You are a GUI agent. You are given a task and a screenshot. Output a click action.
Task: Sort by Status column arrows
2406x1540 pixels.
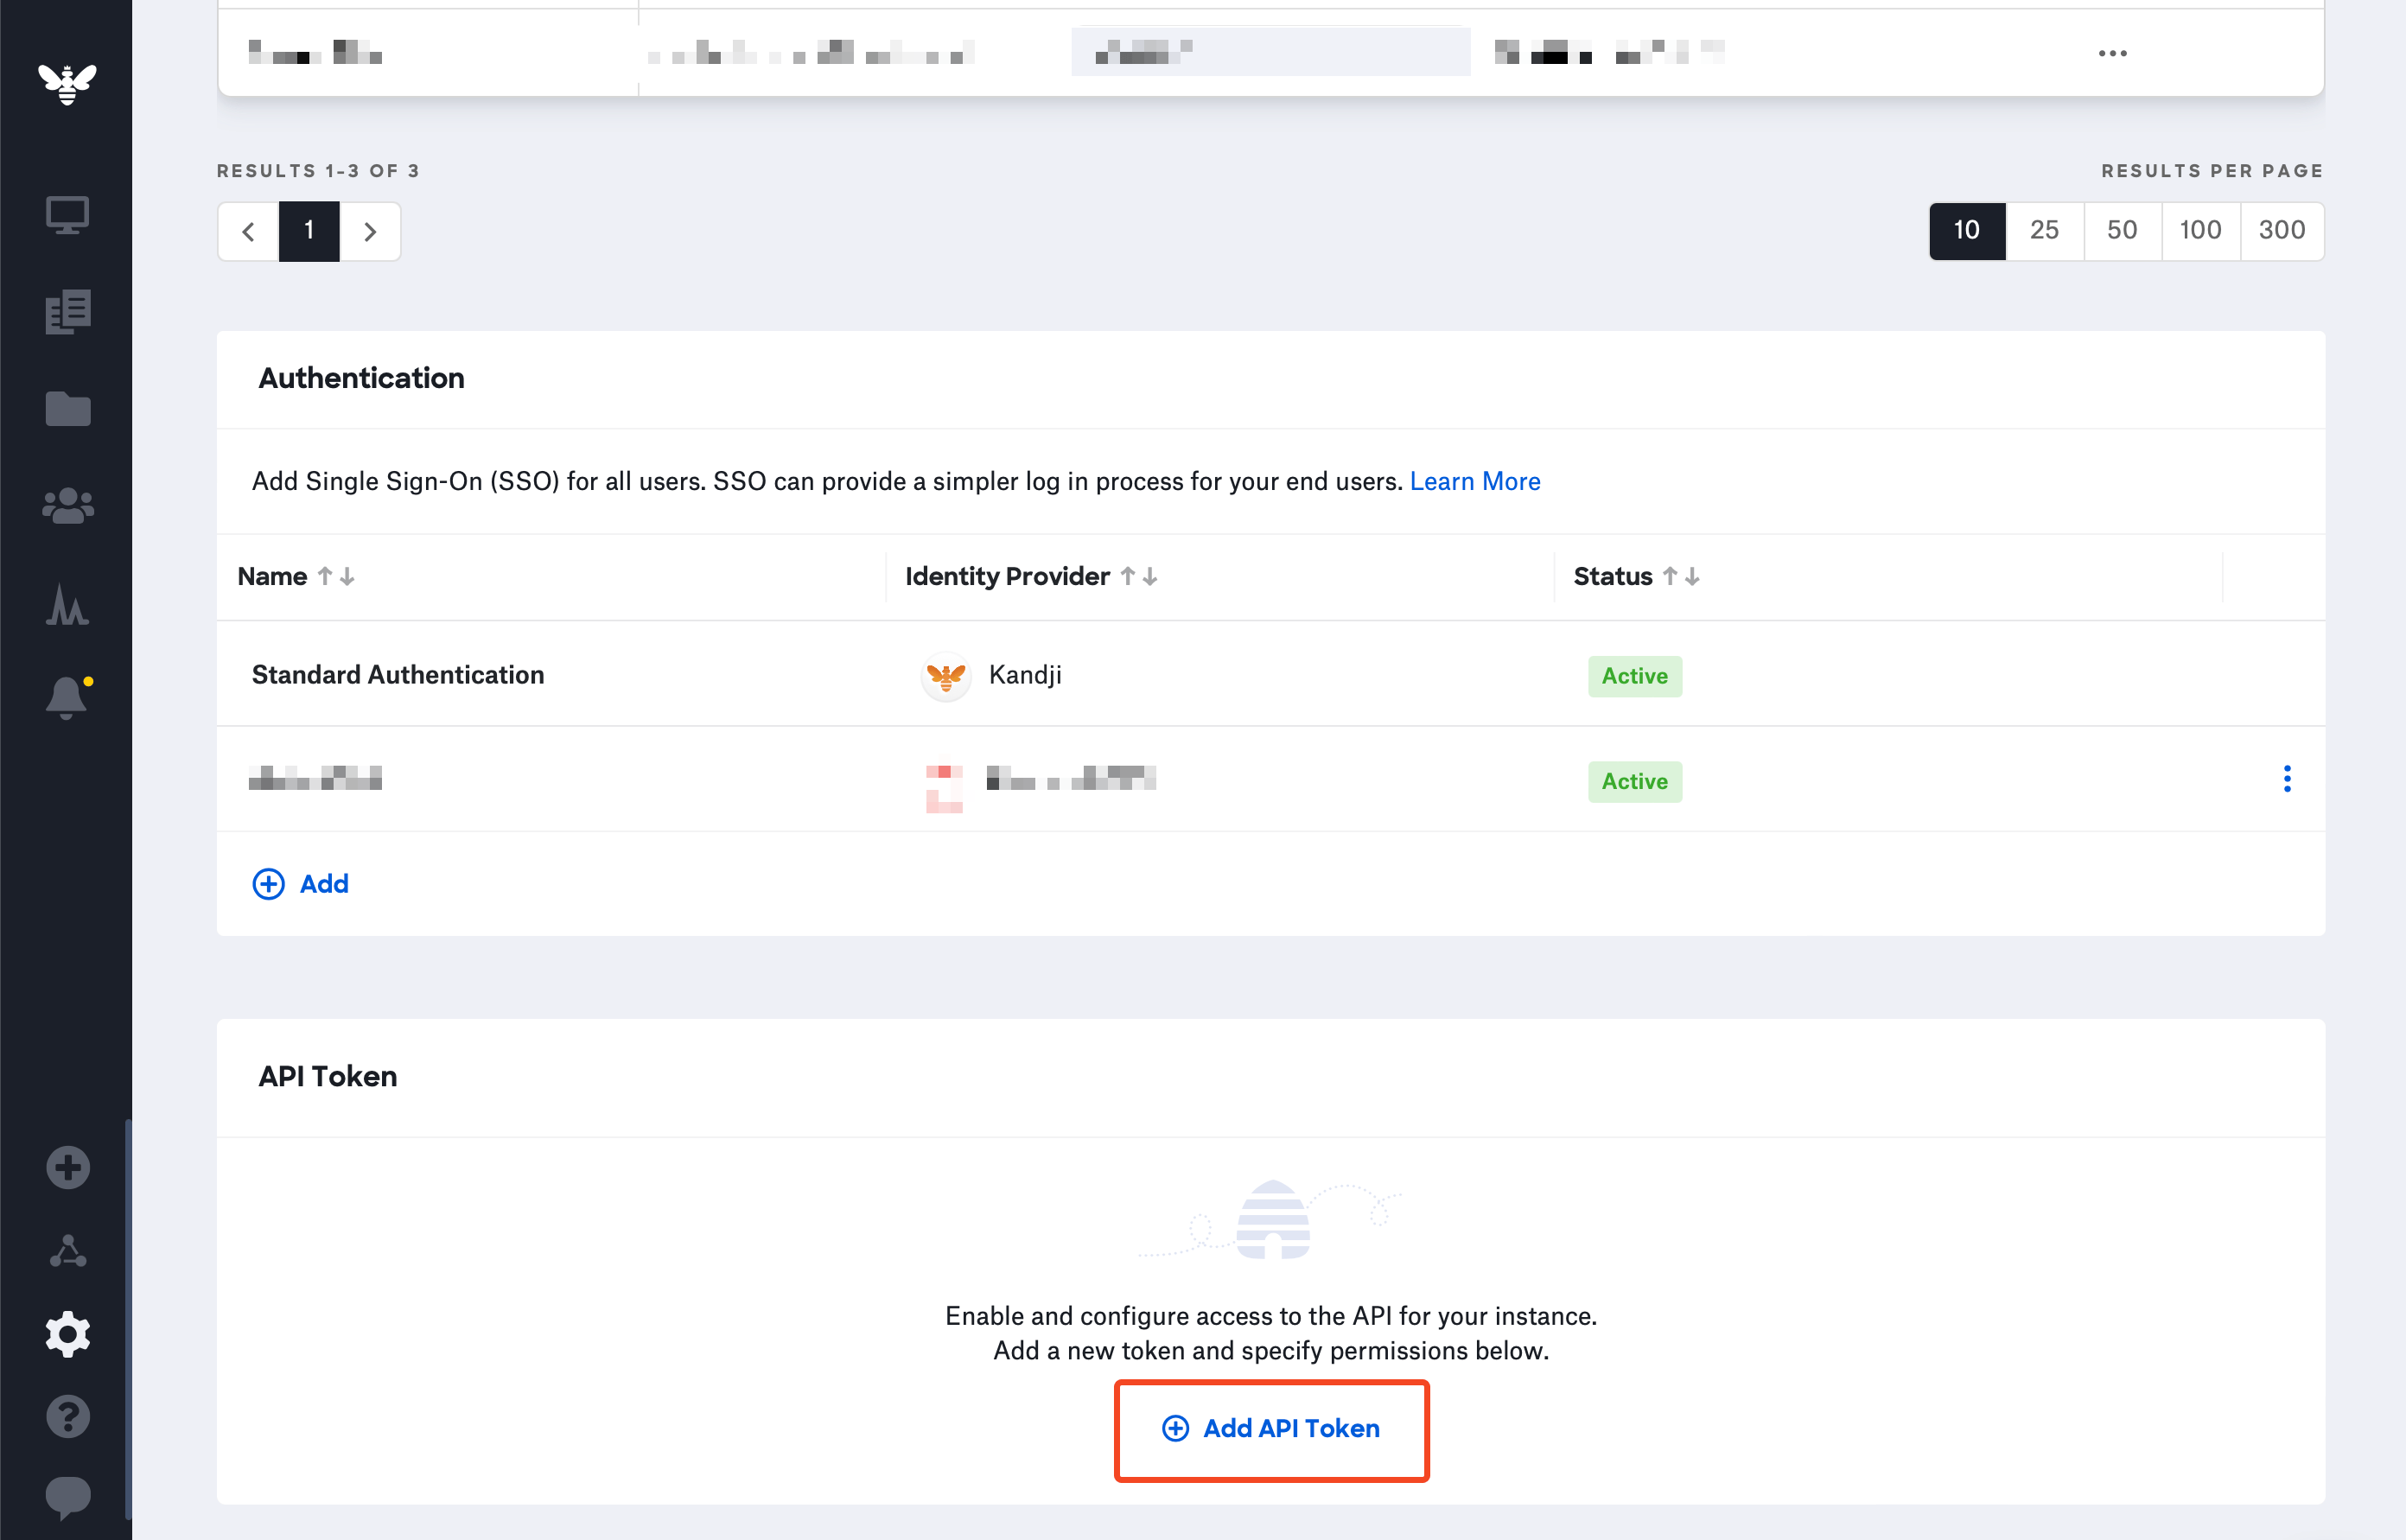(x=1681, y=577)
